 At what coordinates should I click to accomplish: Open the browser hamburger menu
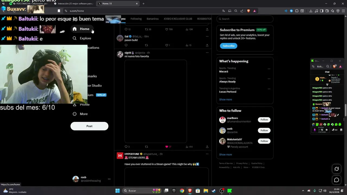343,11
